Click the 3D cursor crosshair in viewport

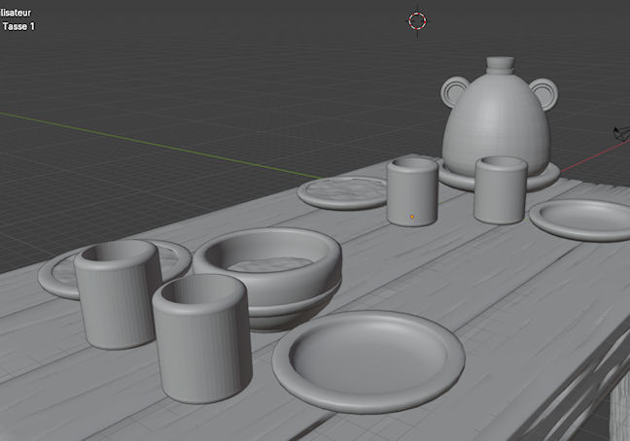[x=417, y=20]
